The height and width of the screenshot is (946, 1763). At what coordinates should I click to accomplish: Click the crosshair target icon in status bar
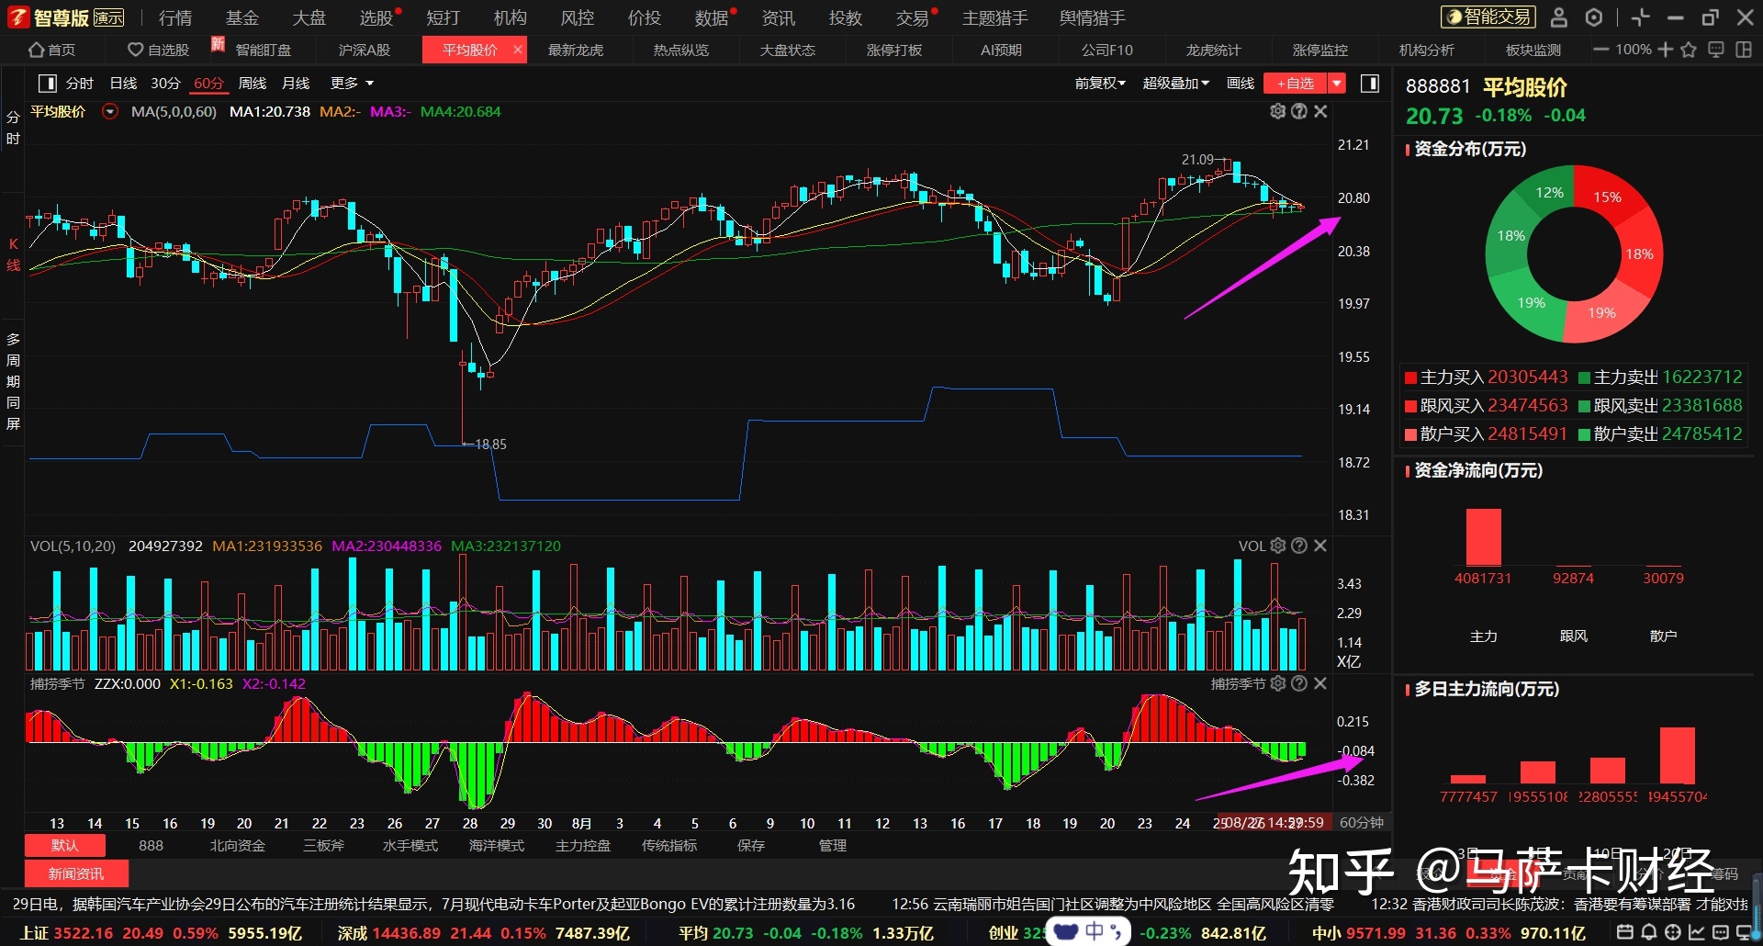(1673, 933)
